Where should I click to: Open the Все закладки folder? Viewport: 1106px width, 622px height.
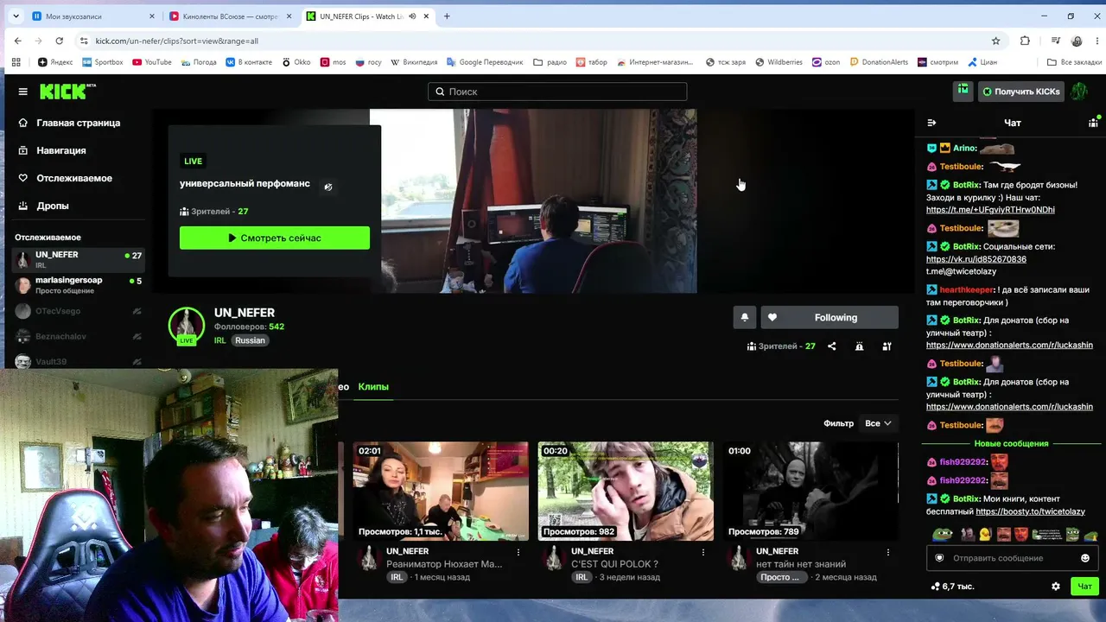[1074, 62]
